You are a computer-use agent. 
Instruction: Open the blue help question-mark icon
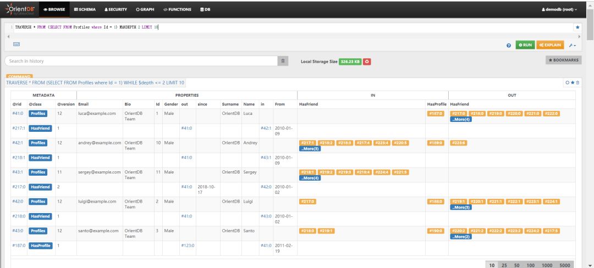pyautogui.click(x=509, y=46)
